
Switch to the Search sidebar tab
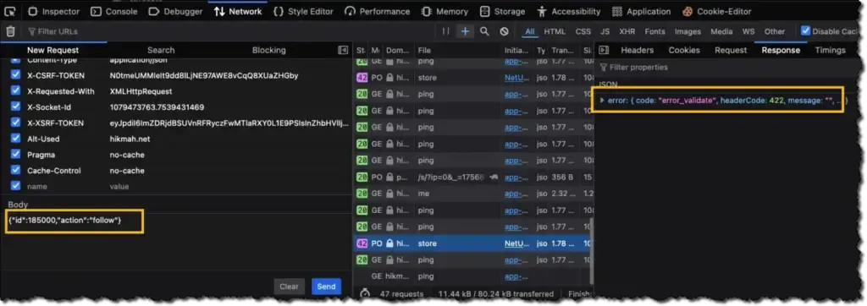point(161,50)
